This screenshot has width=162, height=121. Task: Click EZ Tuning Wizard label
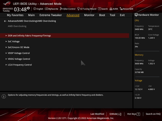[88, 9]
